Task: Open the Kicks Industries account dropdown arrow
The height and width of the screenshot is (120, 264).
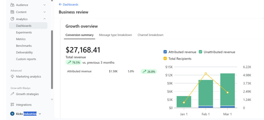Action: coord(40,114)
